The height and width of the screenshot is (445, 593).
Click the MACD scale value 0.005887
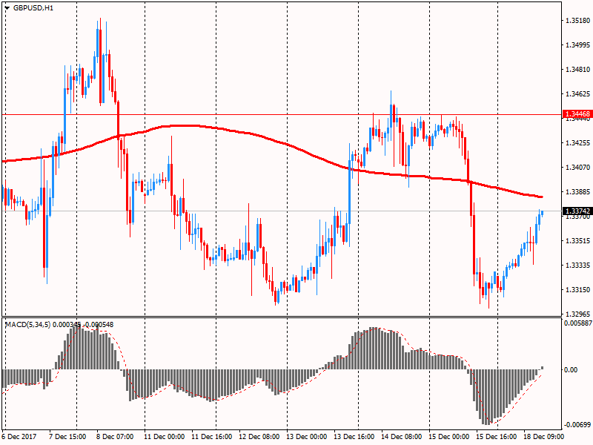578,323
